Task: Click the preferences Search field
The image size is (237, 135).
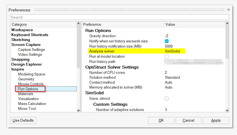Action: tap(119, 17)
